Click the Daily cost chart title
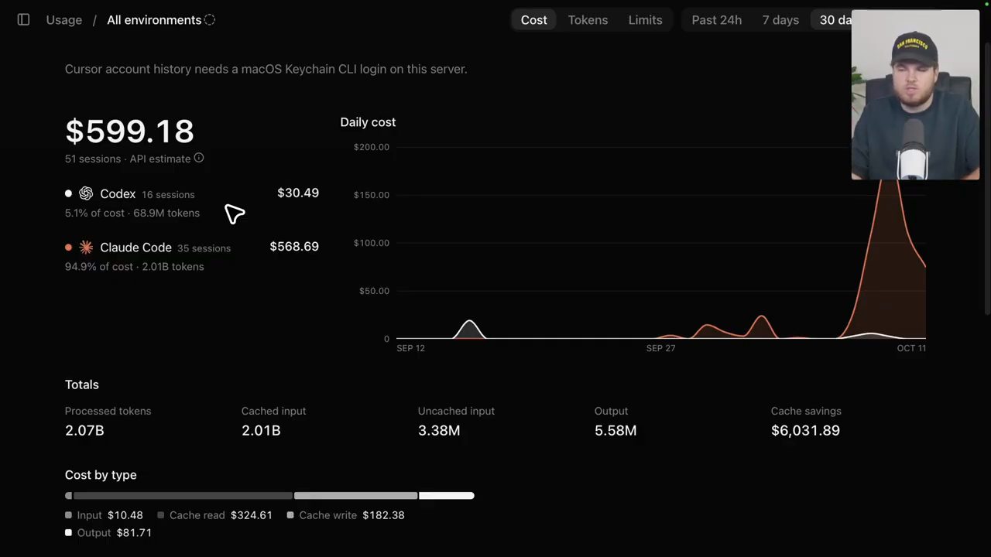Screen dimensions: 991x557 pyautogui.click(x=368, y=122)
